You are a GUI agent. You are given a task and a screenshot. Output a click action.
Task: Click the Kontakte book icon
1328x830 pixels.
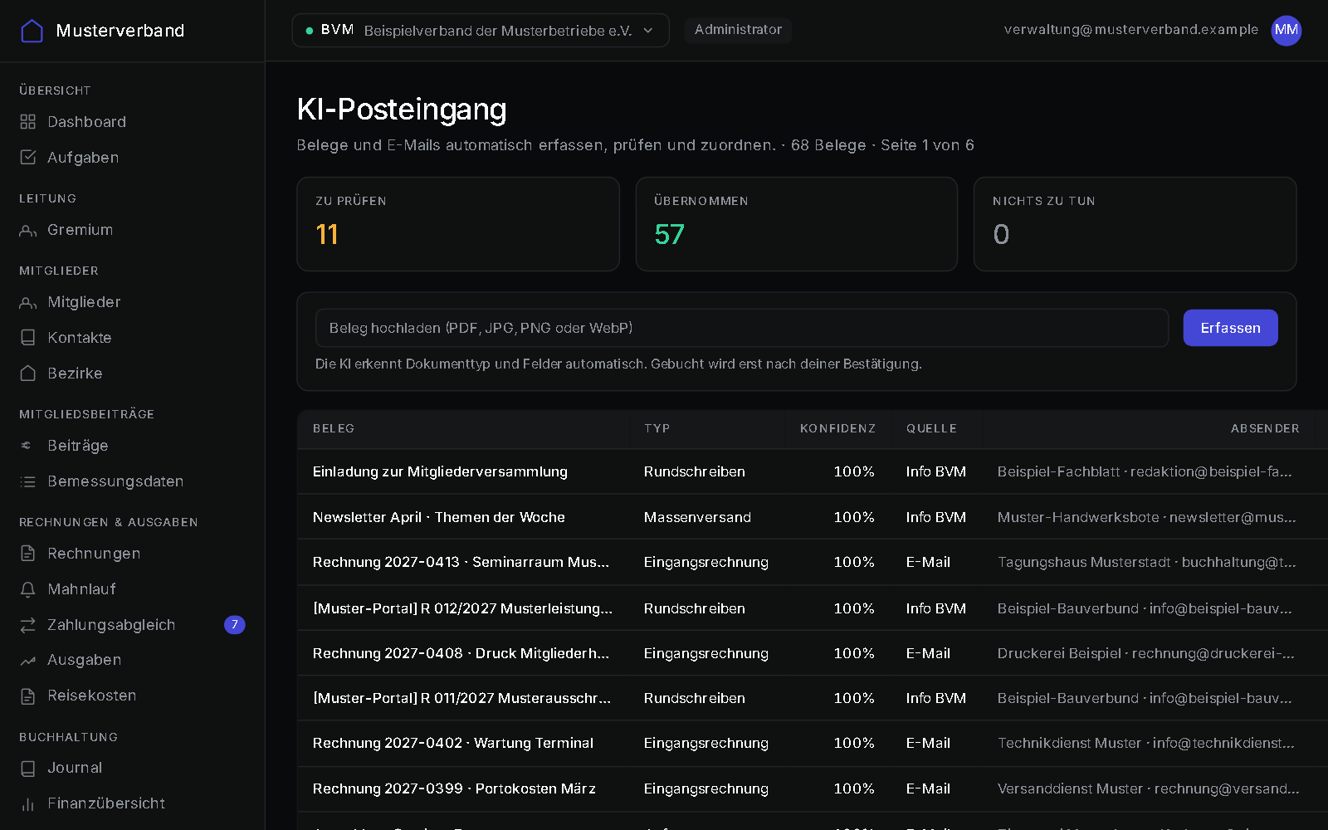28,338
